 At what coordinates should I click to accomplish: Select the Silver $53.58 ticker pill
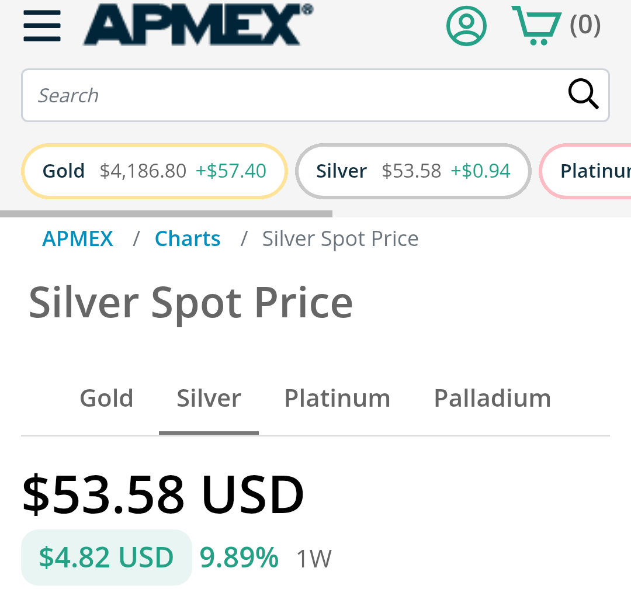[x=413, y=171]
